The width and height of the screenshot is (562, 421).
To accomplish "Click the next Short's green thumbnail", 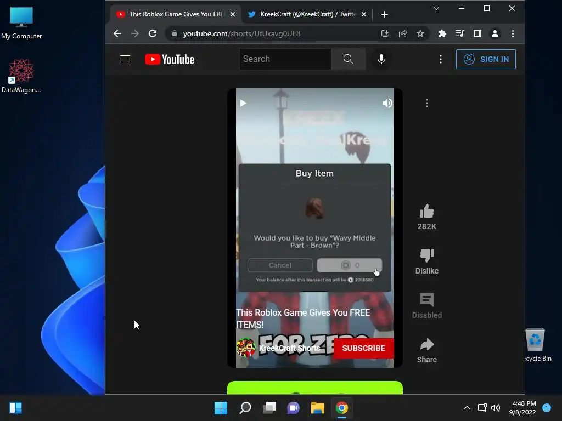I will 314,388.
